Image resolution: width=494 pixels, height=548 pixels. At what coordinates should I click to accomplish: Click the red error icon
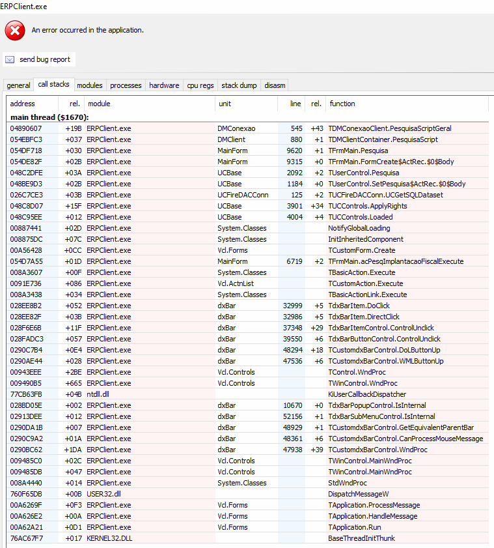point(15,30)
